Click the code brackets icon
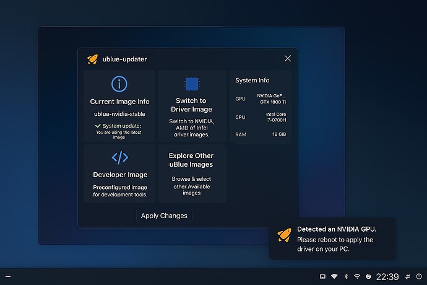427x285 pixels. (x=120, y=157)
